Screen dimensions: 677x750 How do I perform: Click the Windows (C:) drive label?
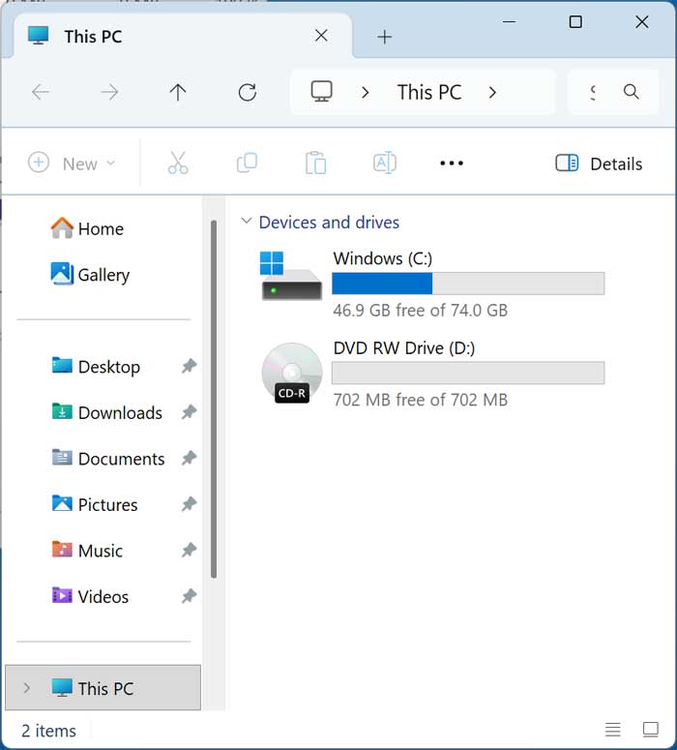coord(382,258)
